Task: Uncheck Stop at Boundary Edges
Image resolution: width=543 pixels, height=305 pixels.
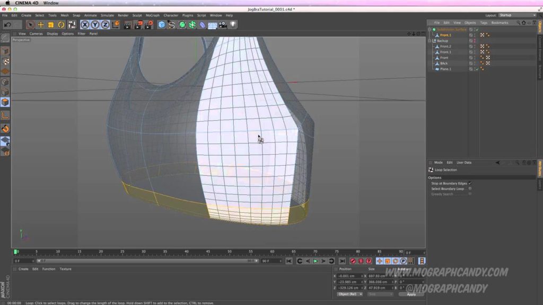Action: 470,183
